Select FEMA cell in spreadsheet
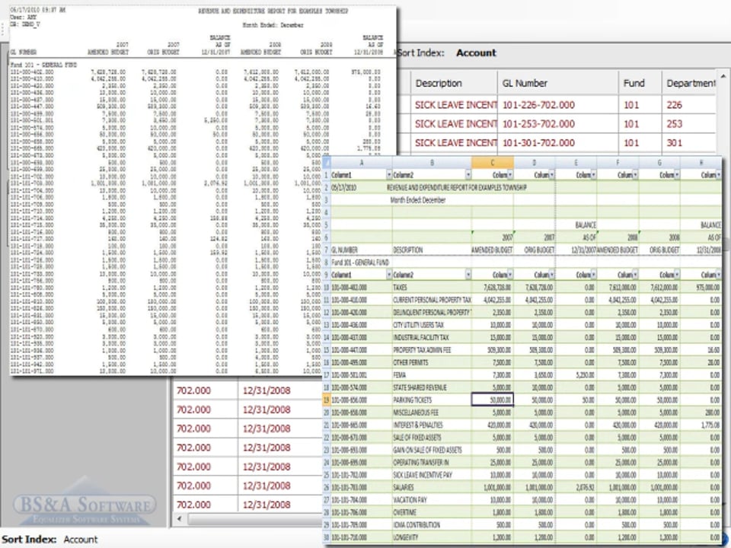Image resolution: width=731 pixels, height=548 pixels. (x=433, y=374)
